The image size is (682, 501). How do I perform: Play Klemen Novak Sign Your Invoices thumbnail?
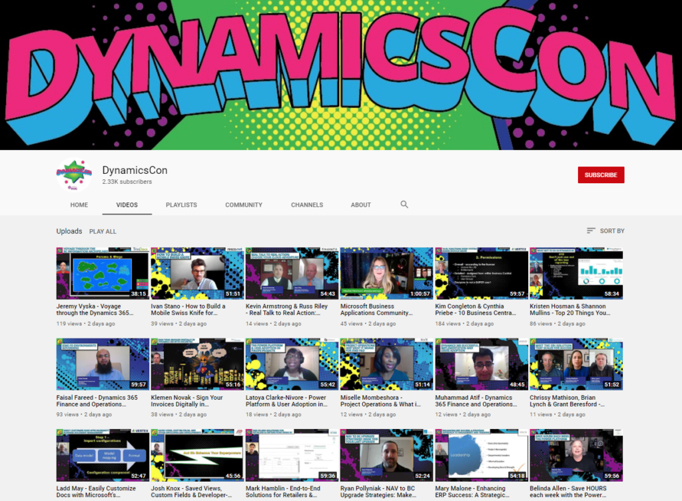click(197, 364)
